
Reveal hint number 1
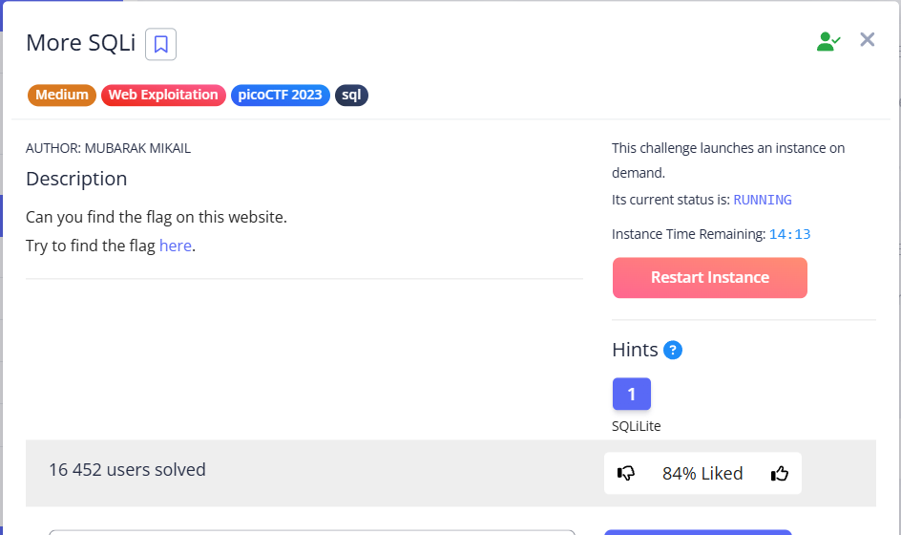pos(631,394)
